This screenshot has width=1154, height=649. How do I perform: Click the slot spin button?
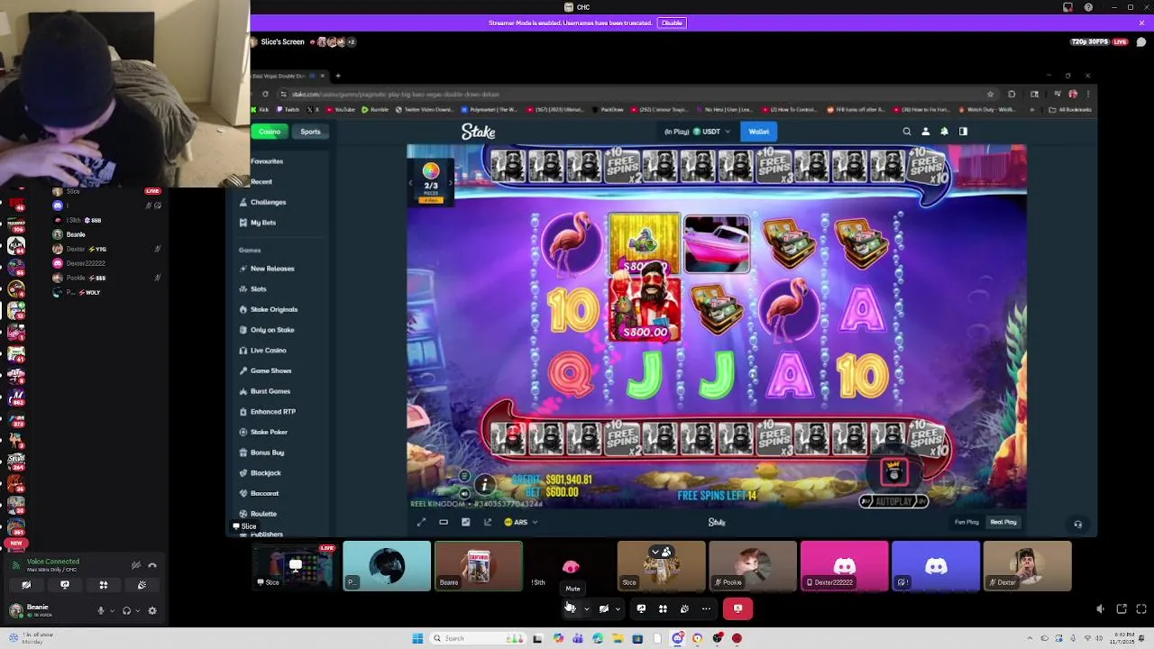pos(893,472)
